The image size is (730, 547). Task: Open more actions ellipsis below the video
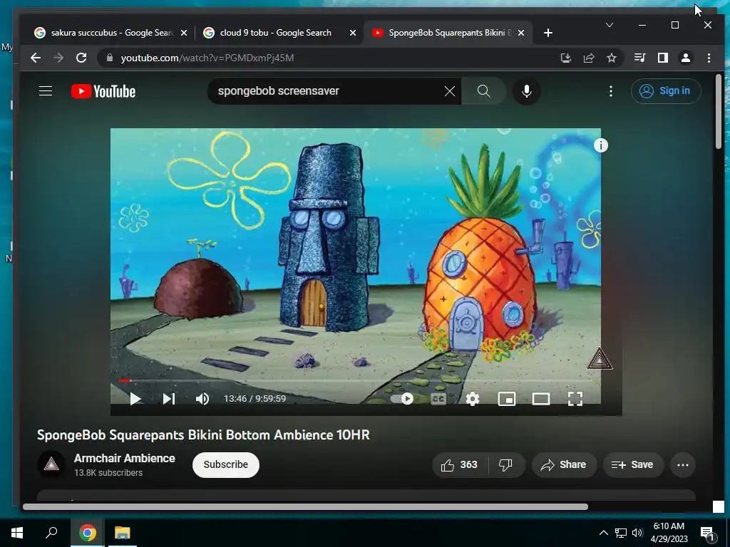pos(682,464)
